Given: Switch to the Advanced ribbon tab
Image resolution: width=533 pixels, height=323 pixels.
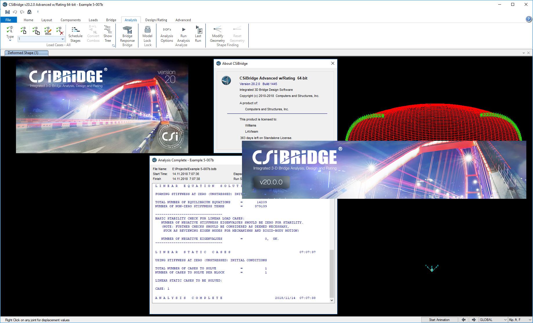Looking at the screenshot, I should (183, 20).
